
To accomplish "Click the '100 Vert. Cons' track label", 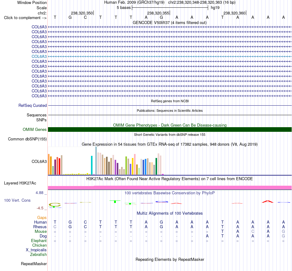I will [17, 200].
